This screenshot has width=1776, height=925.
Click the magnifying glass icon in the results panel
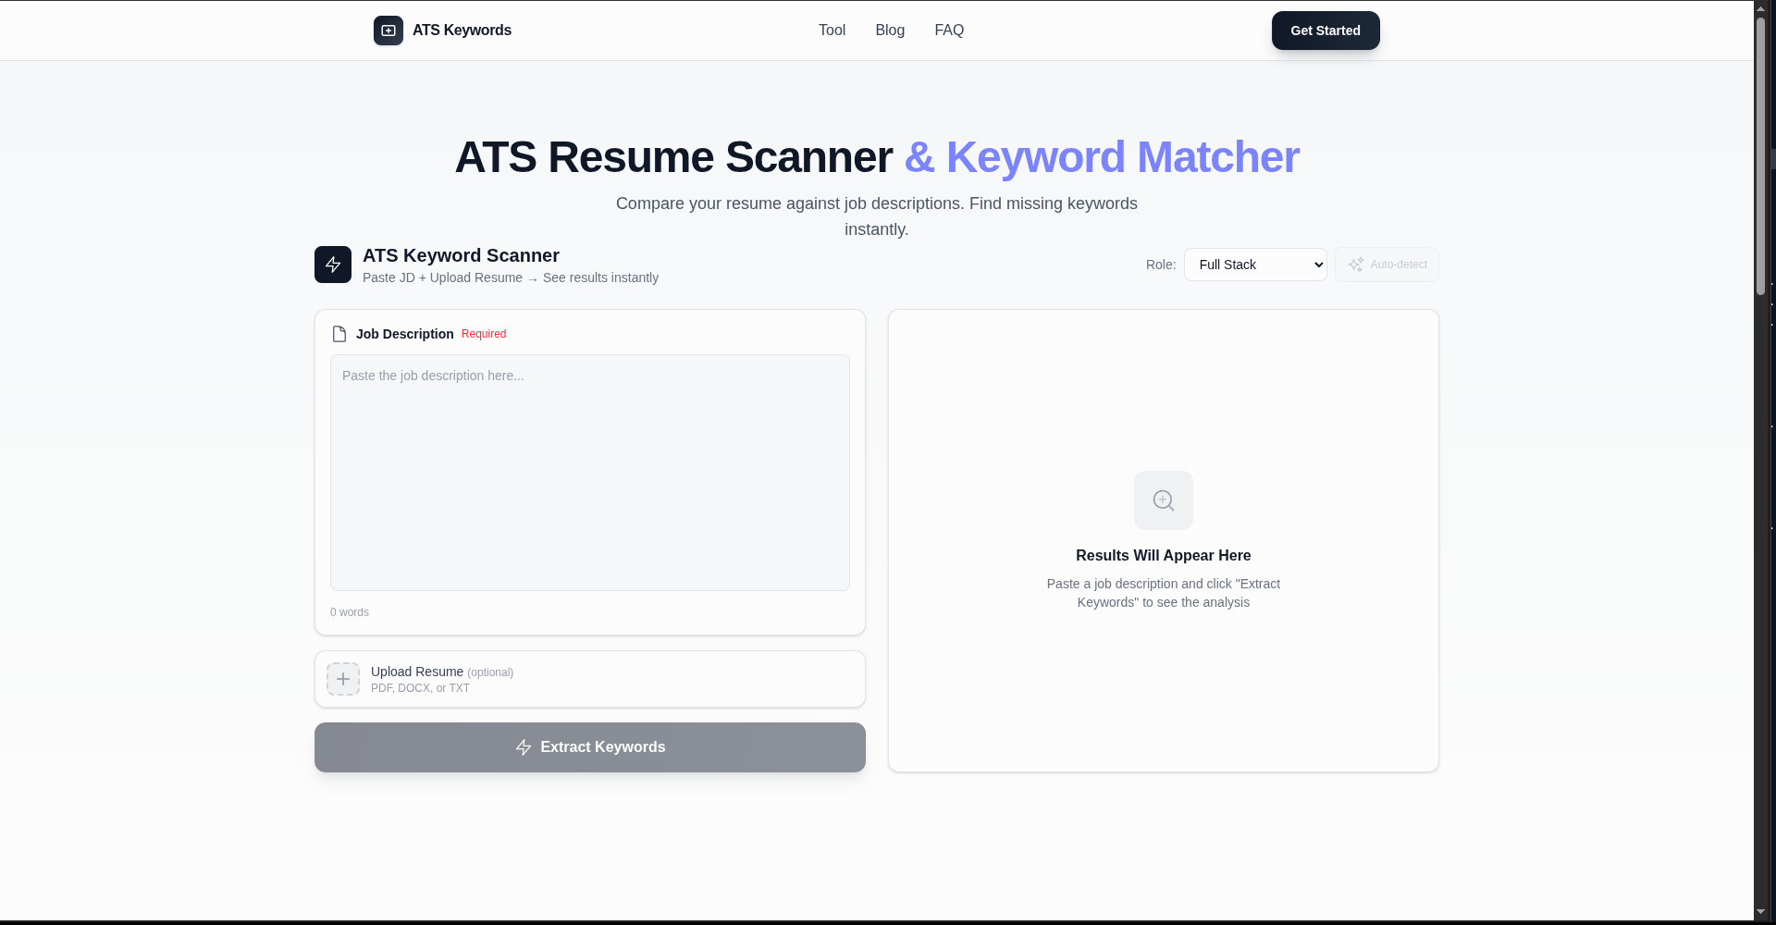pos(1163,499)
